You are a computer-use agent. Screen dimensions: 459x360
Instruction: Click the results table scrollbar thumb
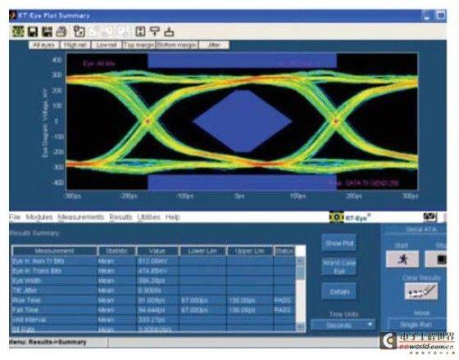(x=301, y=272)
